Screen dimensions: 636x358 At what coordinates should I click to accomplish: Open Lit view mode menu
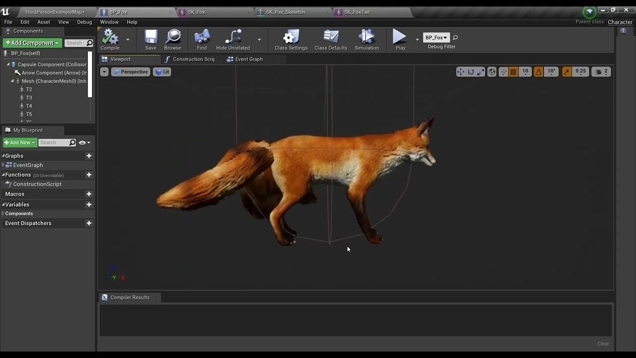(x=162, y=72)
